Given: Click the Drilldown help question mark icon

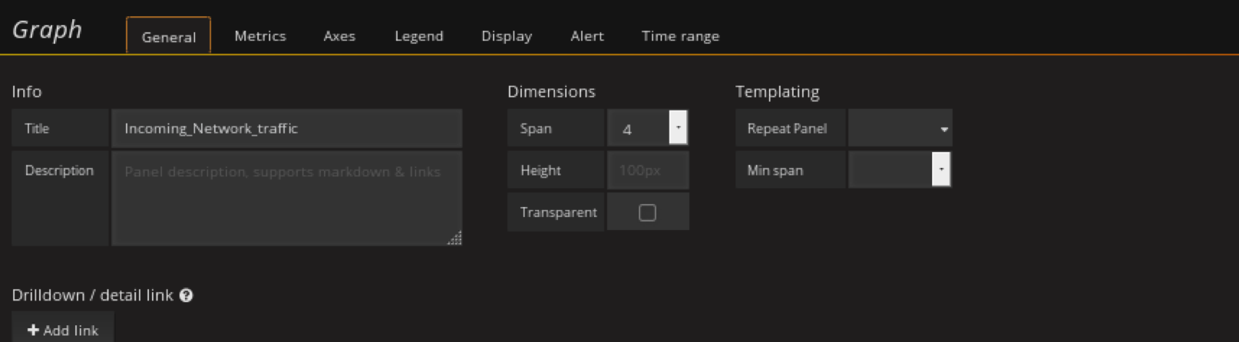Looking at the screenshot, I should 186,295.
